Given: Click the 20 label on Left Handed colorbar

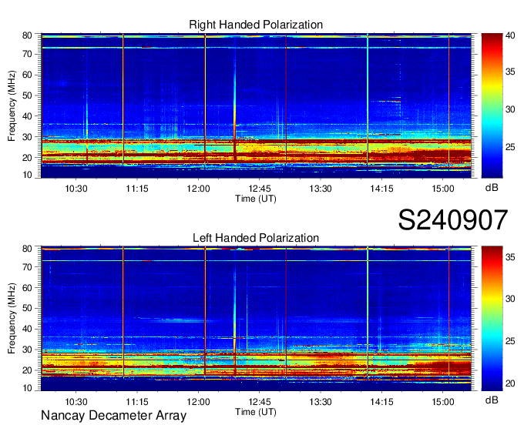Looking at the screenshot, I should [510, 383].
